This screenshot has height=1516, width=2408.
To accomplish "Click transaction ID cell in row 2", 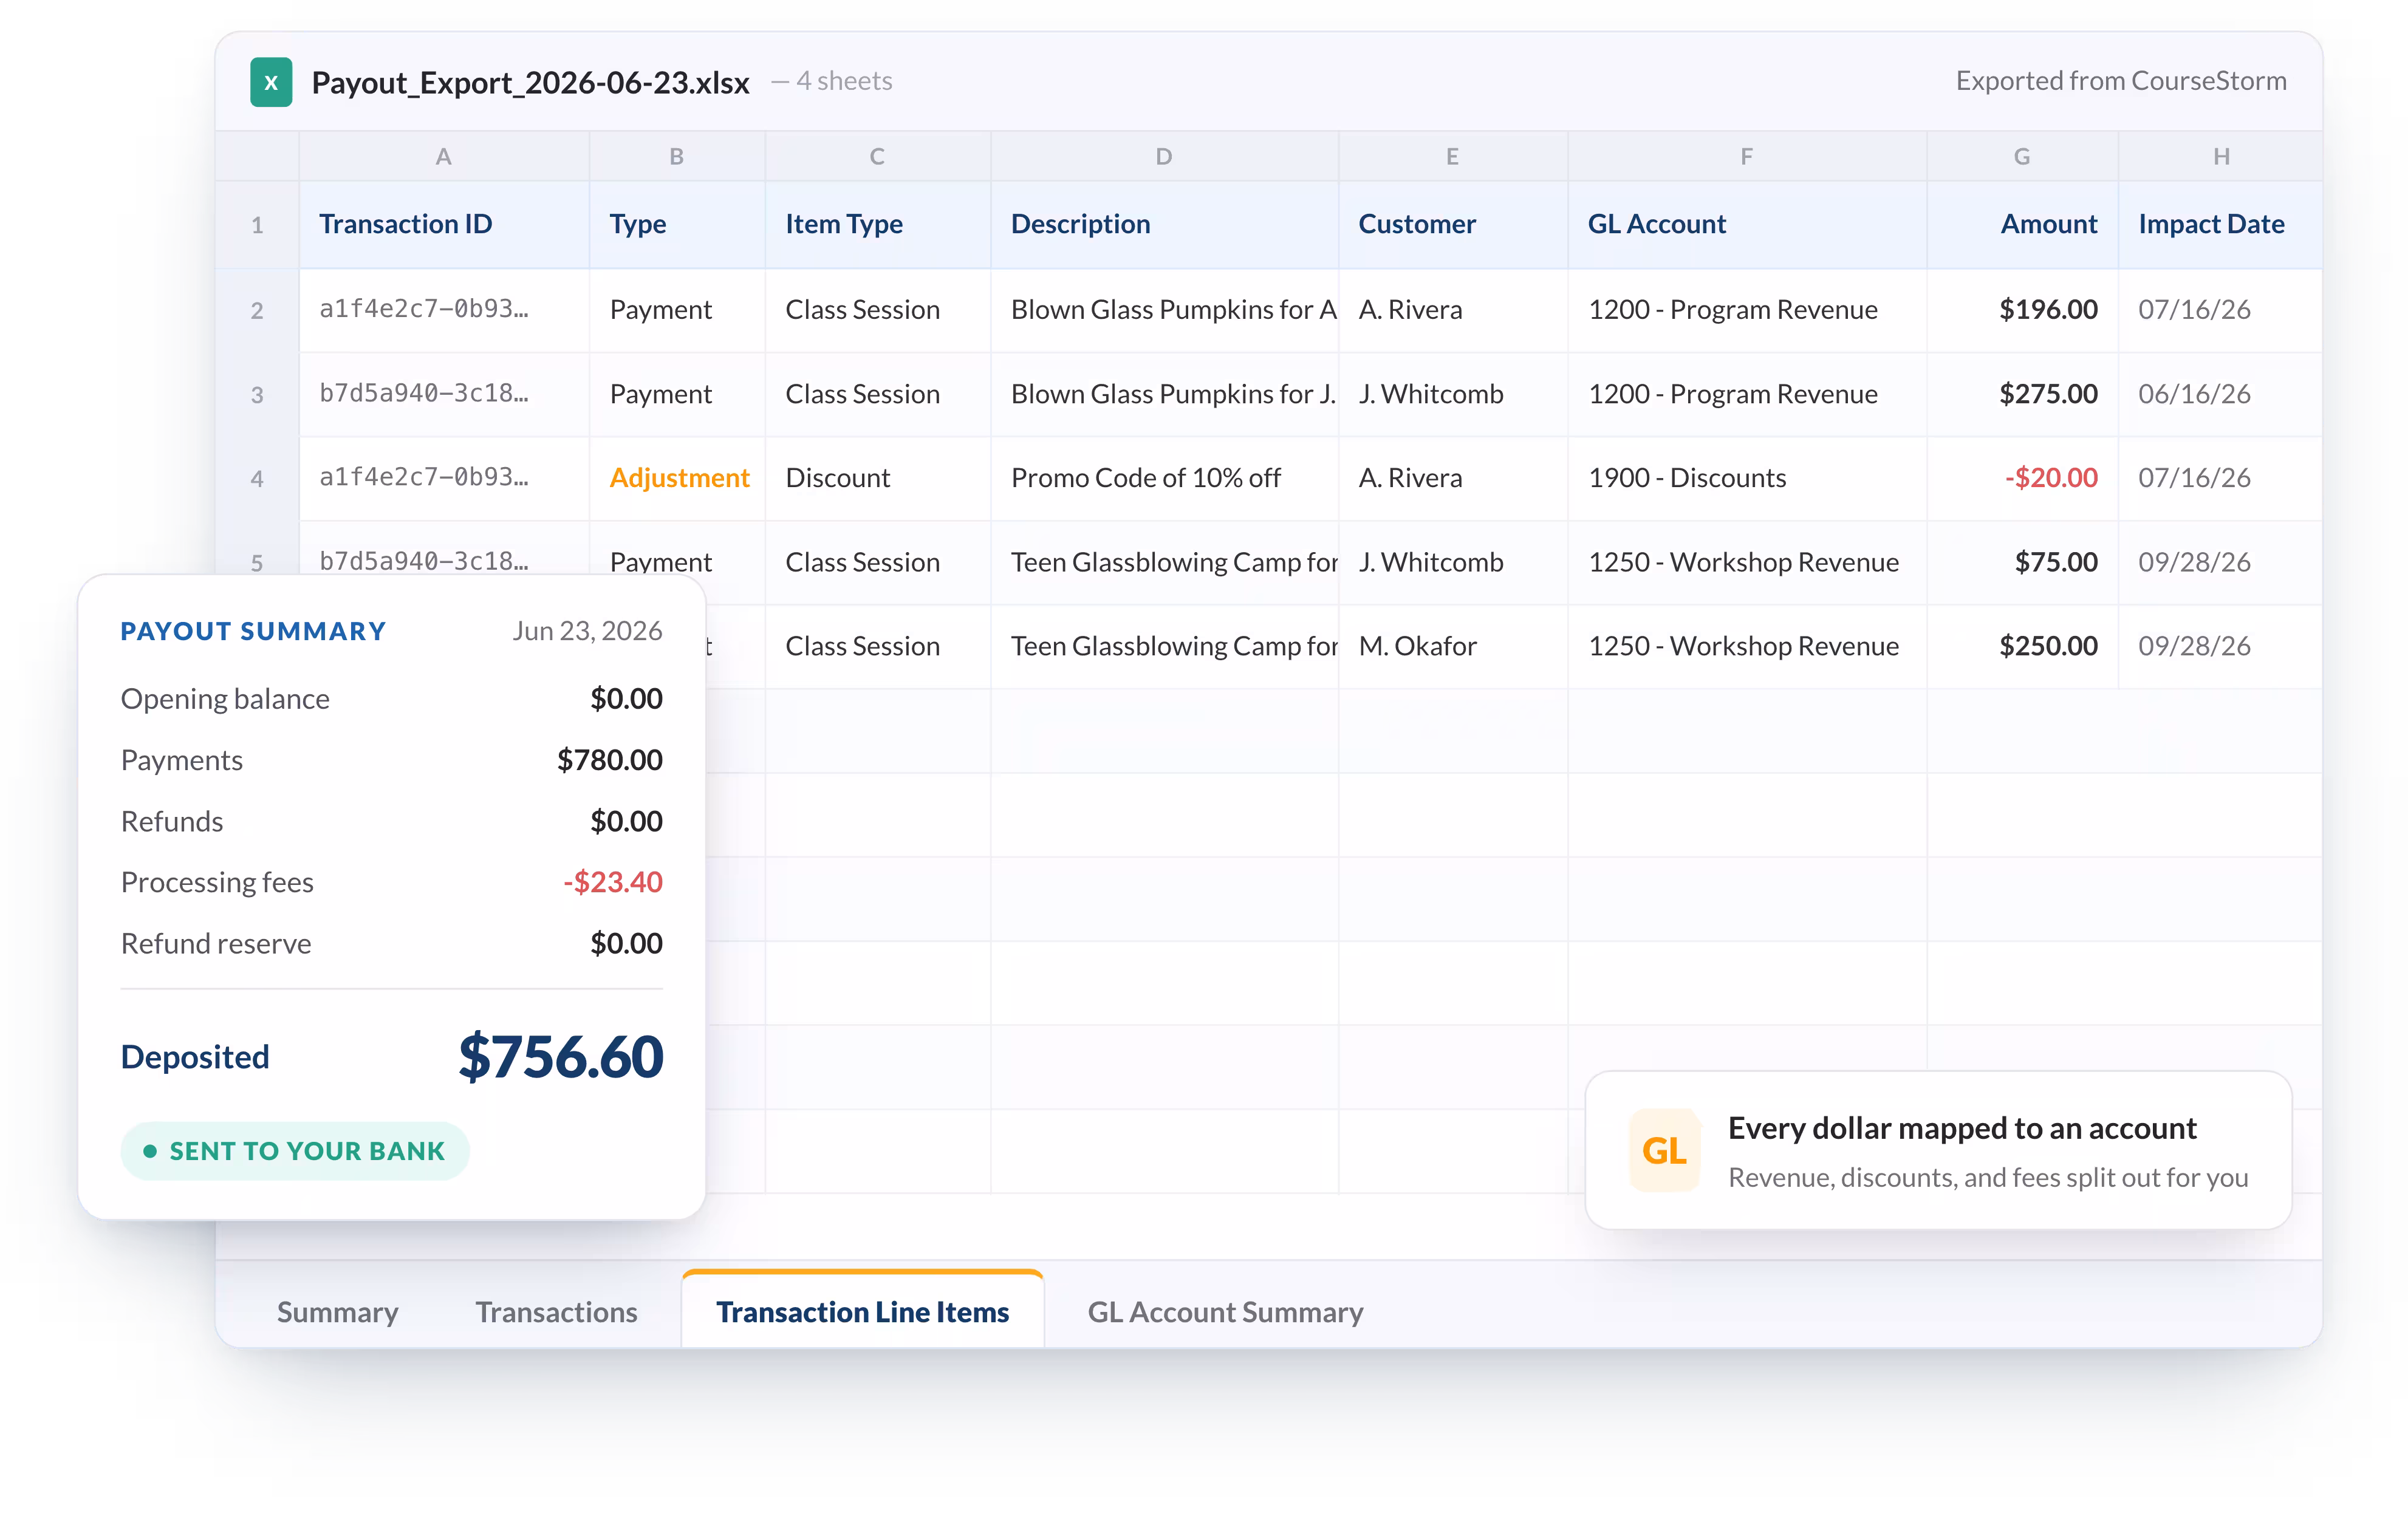I will pos(444,310).
